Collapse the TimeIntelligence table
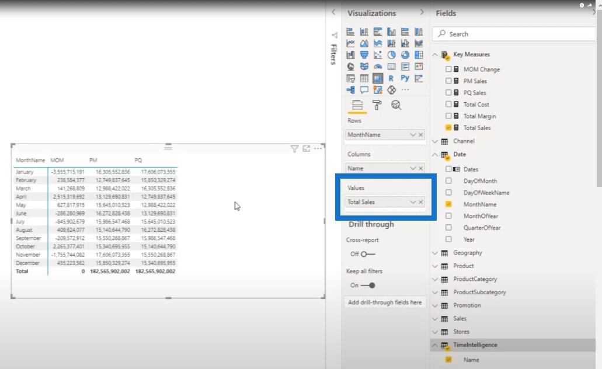 435,345
